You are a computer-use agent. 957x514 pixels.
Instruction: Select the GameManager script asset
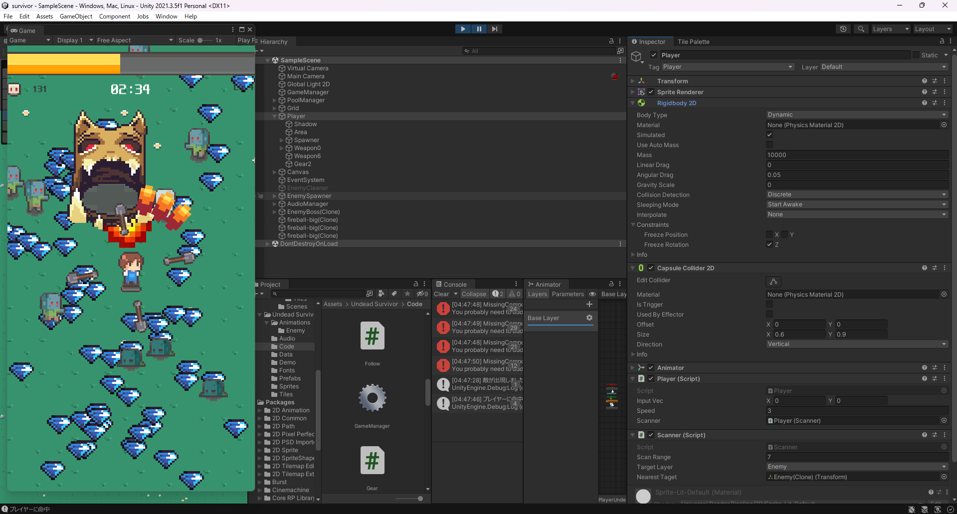pos(372,399)
